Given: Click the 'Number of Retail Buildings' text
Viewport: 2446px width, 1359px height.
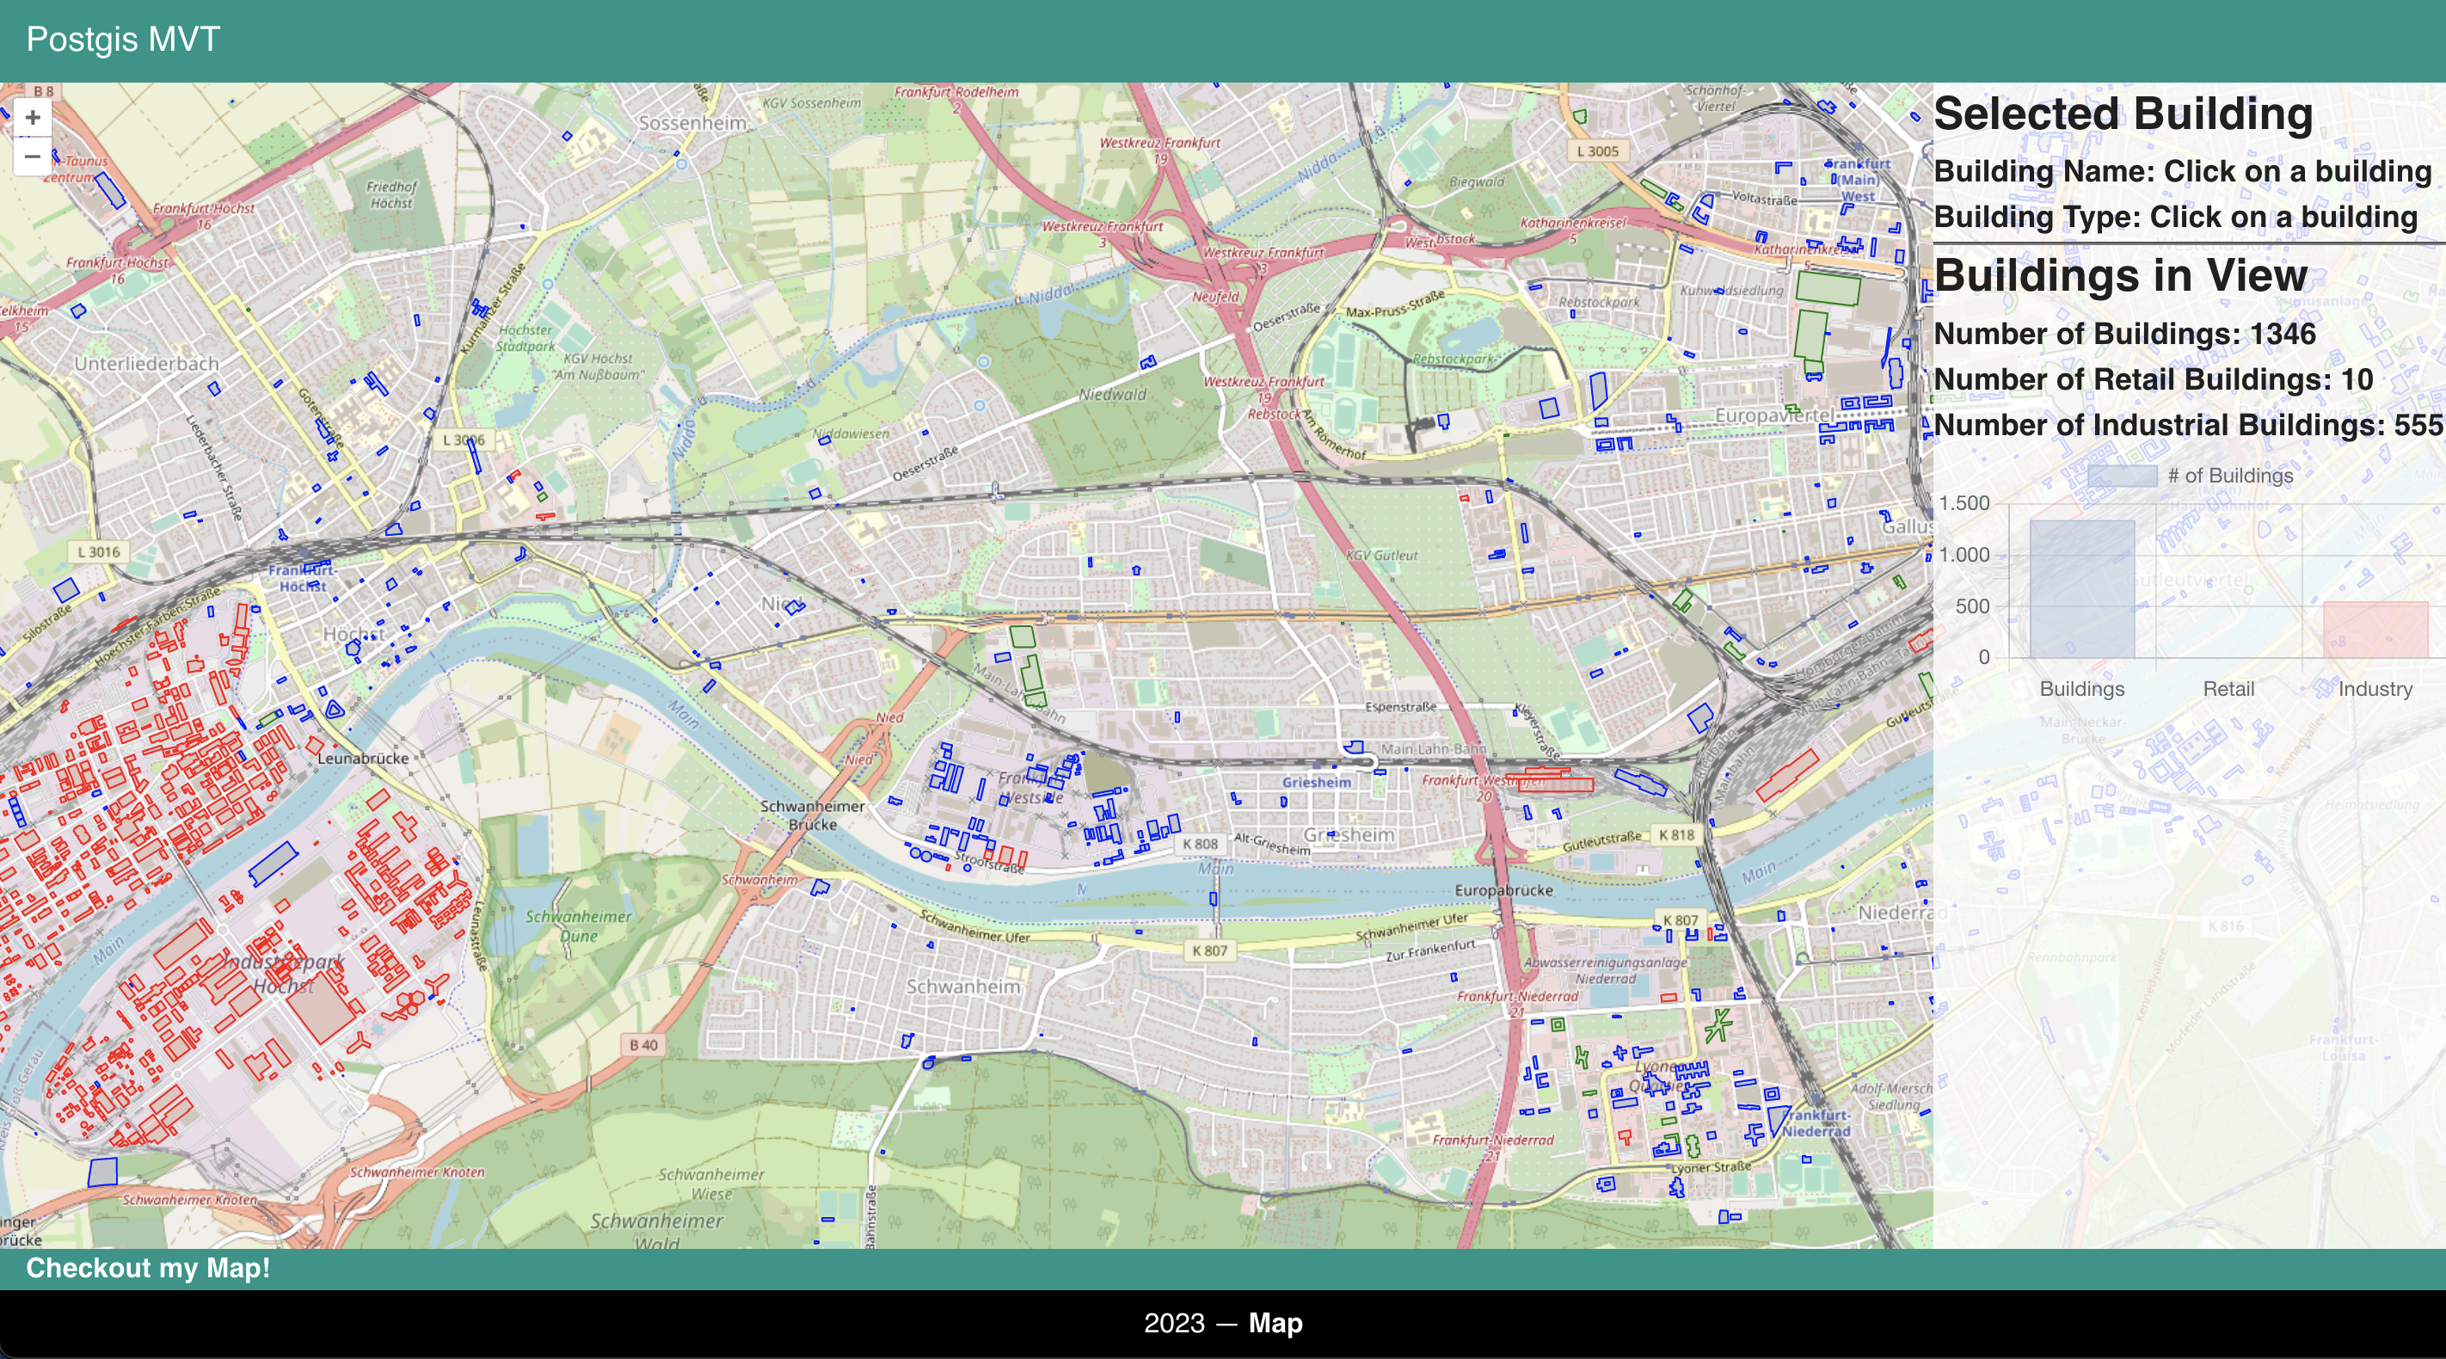Looking at the screenshot, I should [2153, 380].
